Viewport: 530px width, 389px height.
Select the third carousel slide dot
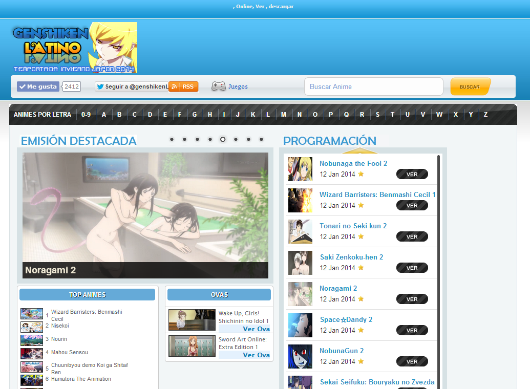click(197, 139)
